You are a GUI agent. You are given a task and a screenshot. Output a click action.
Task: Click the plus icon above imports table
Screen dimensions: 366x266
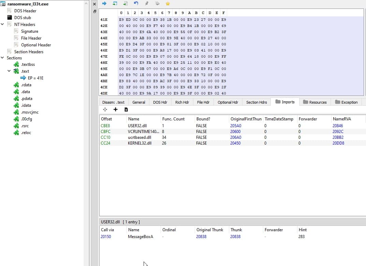(x=115, y=109)
